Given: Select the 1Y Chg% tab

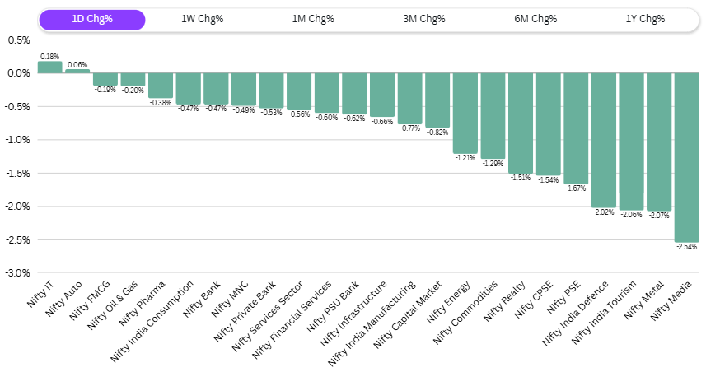Looking at the screenshot, I should pyautogui.click(x=645, y=20).
